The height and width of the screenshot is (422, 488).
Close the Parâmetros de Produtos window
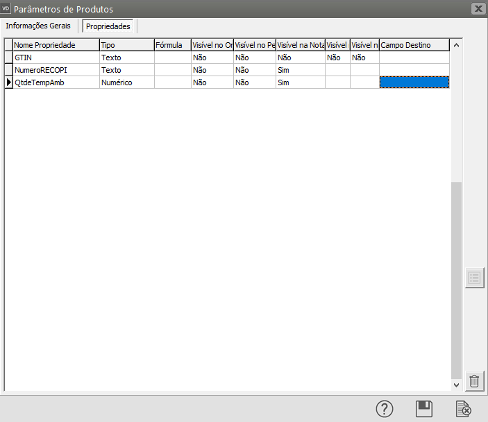[478, 8]
